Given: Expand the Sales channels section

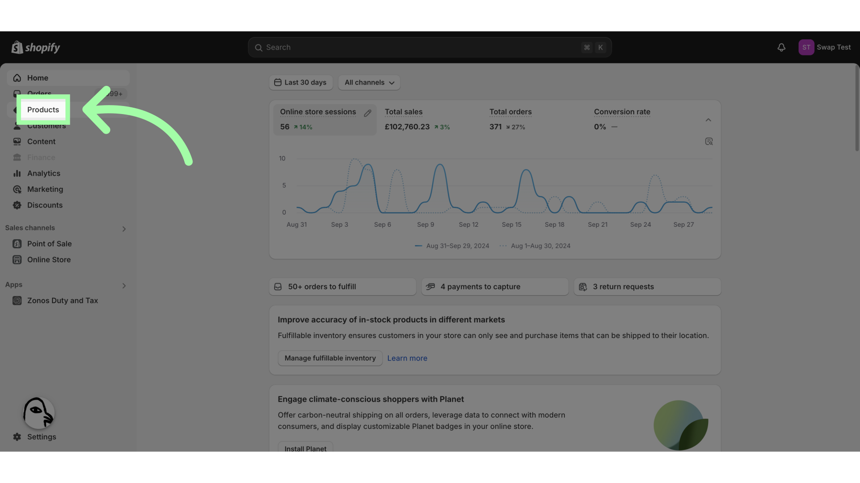Looking at the screenshot, I should pyautogui.click(x=124, y=229).
